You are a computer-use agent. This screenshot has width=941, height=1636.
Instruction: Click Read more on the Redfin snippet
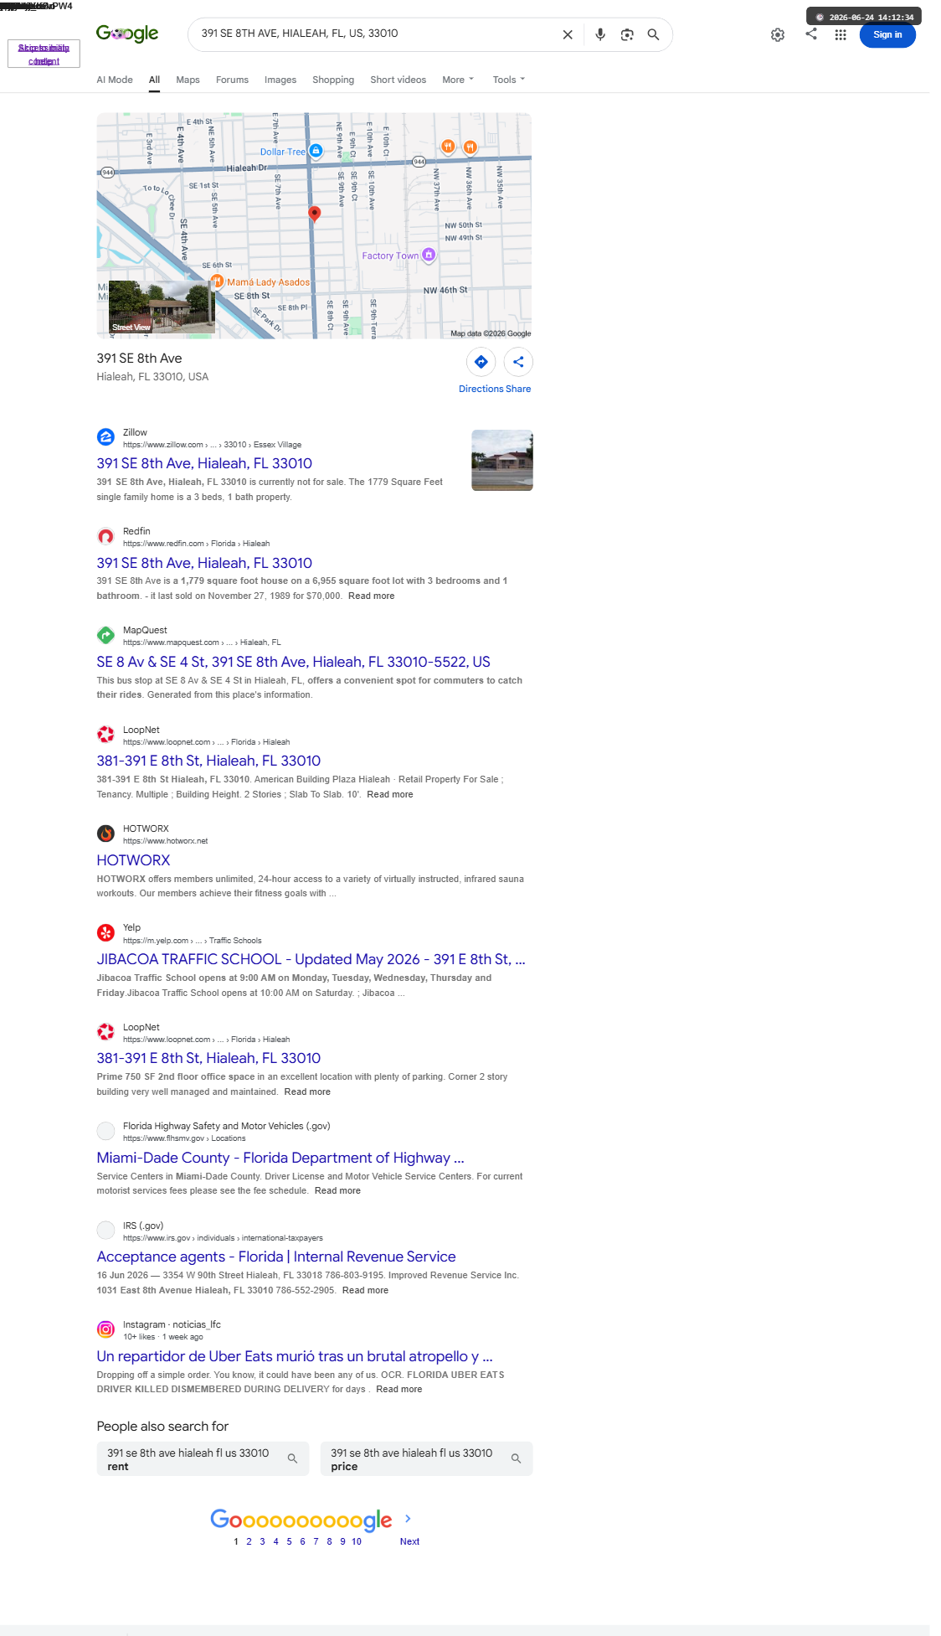point(372,596)
